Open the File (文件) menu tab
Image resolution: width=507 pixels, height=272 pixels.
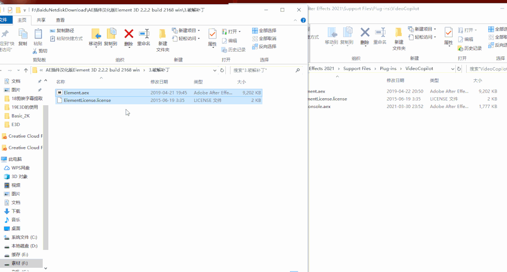click(x=4, y=20)
